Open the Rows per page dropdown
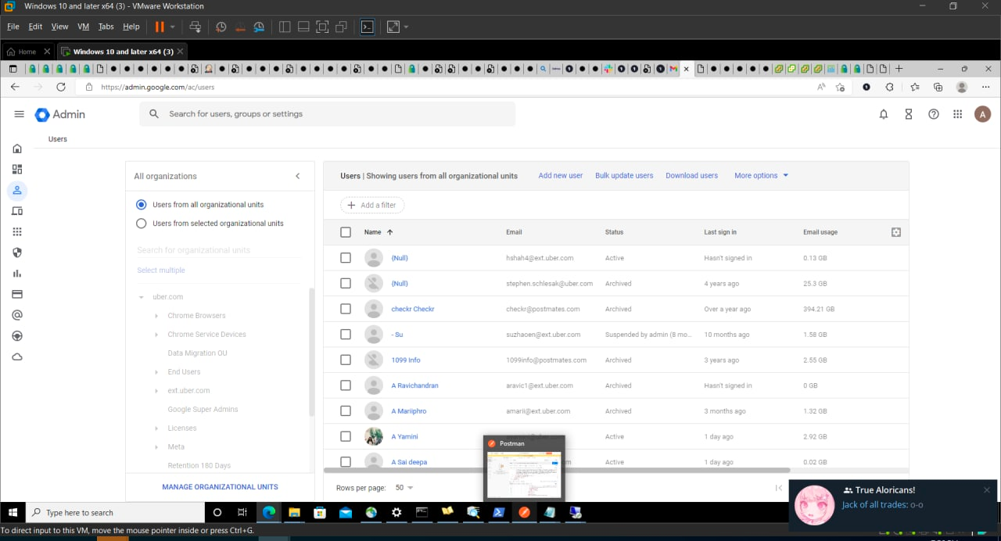1001x541 pixels. [x=404, y=487]
